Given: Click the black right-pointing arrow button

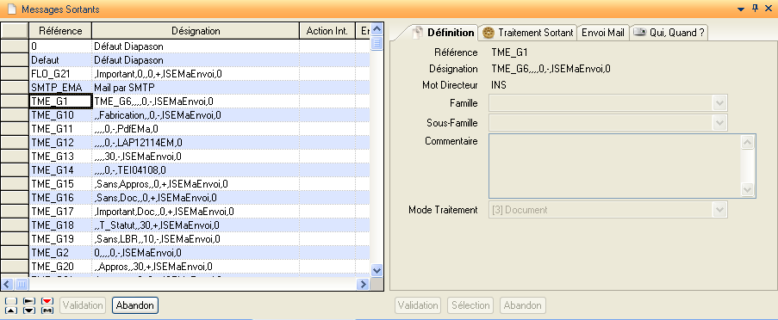Looking at the screenshot, I should 29,301.
